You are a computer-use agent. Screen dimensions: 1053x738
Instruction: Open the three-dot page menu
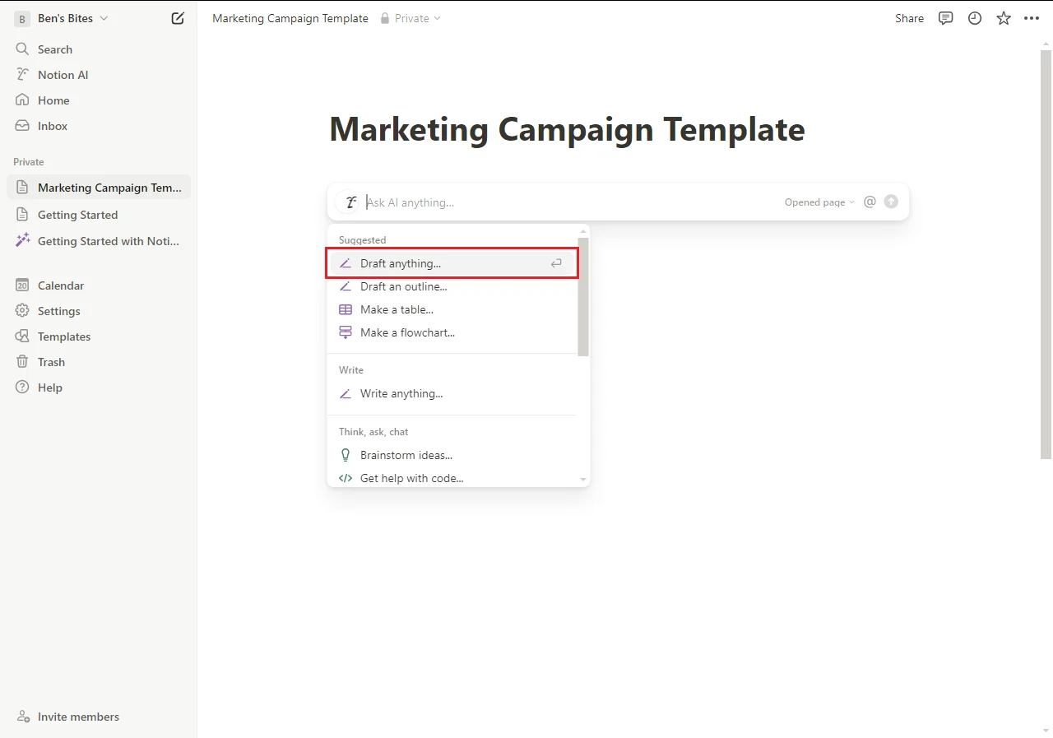point(1032,18)
